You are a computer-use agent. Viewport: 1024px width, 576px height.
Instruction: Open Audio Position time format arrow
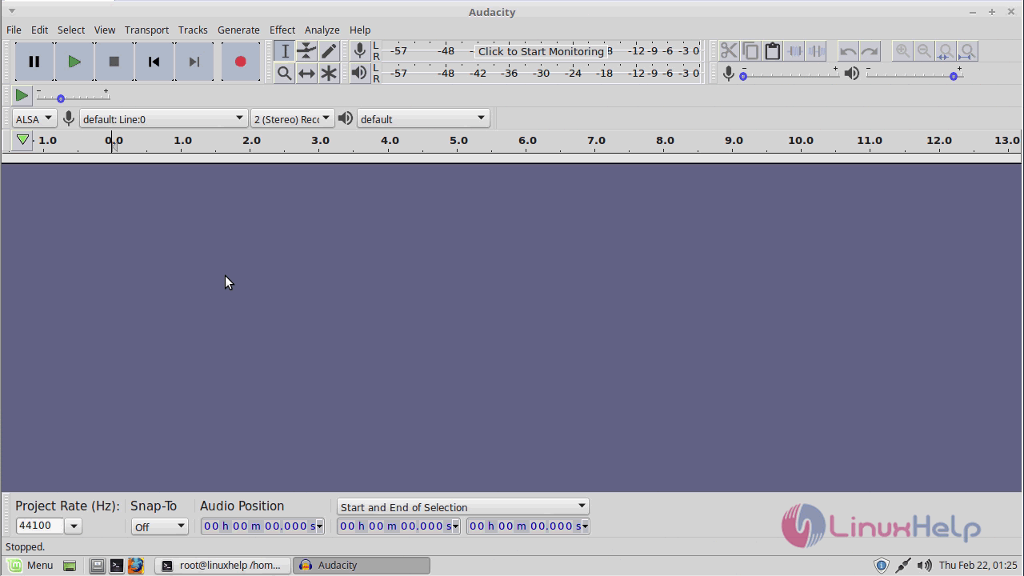320,526
